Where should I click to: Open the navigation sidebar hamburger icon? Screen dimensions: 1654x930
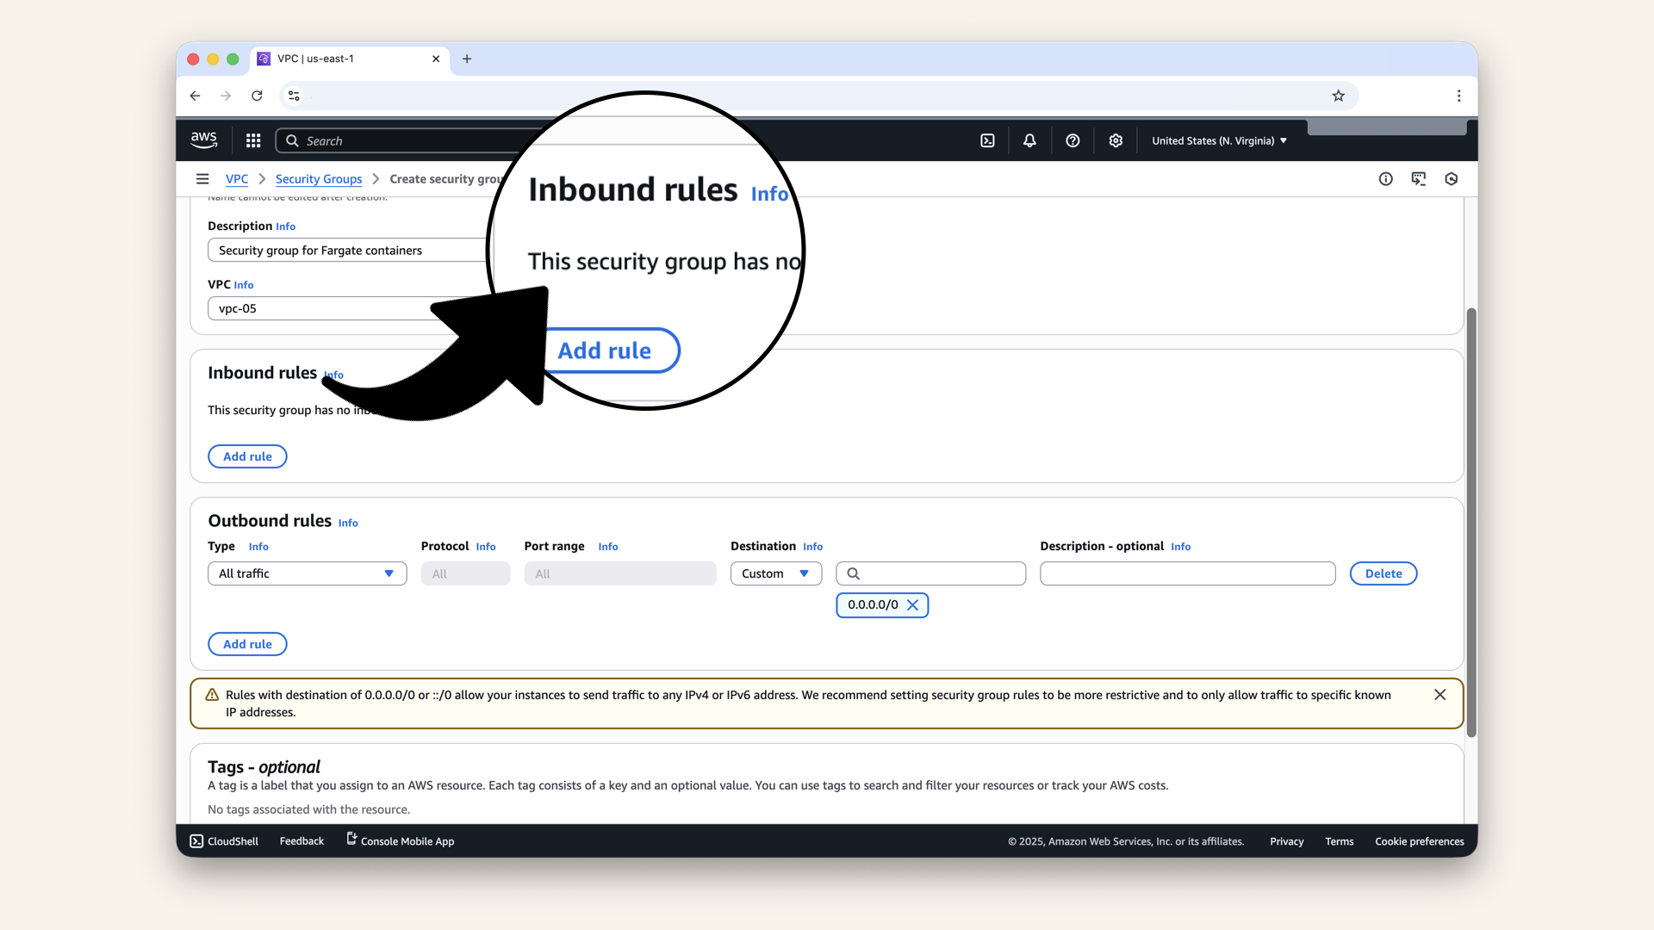[x=203, y=178]
